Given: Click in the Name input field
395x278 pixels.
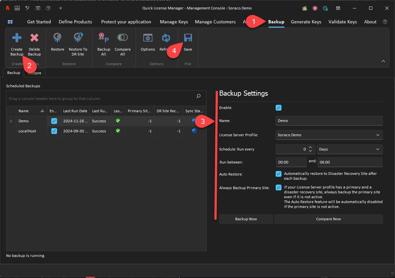Looking at the screenshot, I should pyautogui.click(x=329, y=121).
